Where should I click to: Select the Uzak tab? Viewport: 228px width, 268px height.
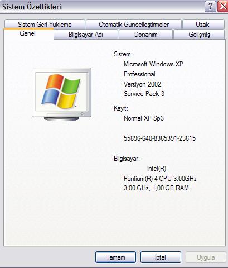pos(203,24)
